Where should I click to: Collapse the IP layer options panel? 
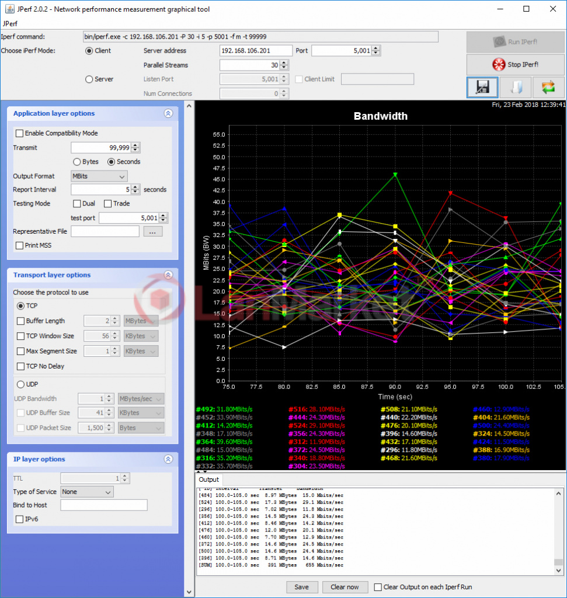[168, 460]
